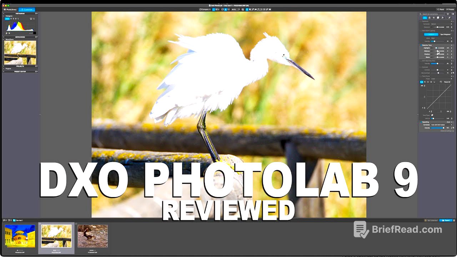Select the egret thumbnail in filmstrip
The height and width of the screenshot is (257, 457).
[x=56, y=236]
